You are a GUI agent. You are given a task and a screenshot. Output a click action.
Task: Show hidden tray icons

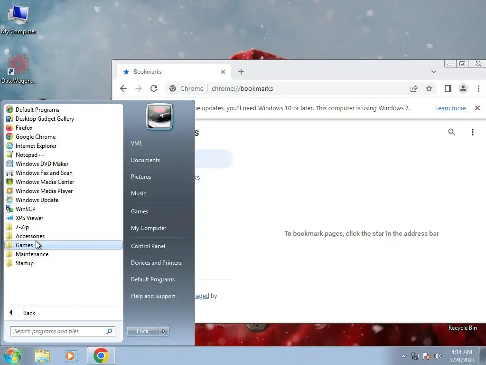pos(403,356)
